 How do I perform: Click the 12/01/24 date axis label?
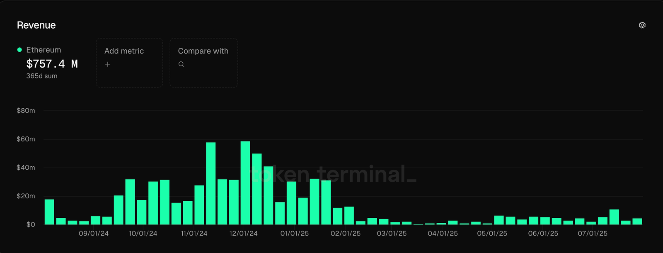243,234
